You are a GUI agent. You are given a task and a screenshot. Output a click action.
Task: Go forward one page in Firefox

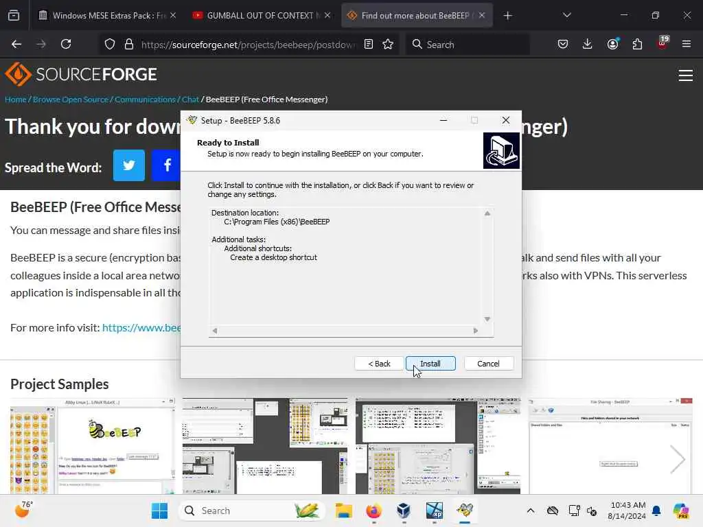click(x=41, y=45)
